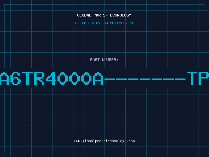Click the first T in A6TR
The height and width of the screenshot is (157, 209).
(27, 78)
